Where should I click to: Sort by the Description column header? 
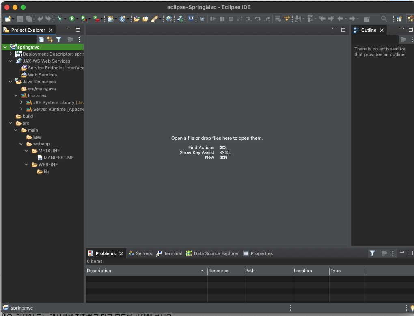(x=146, y=271)
